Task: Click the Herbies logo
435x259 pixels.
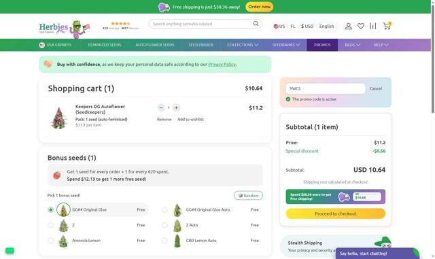Action: [65, 29]
